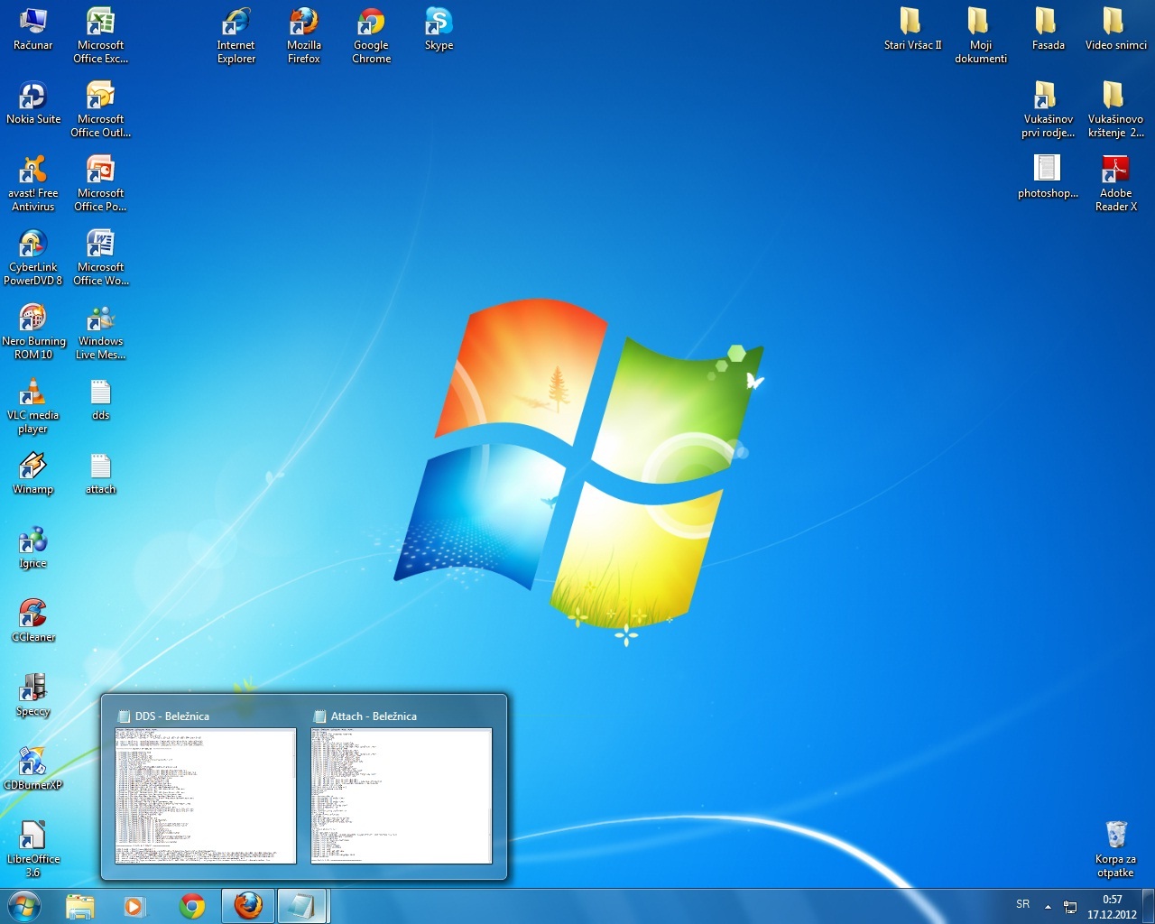Switch to the Attach - Beležnica preview thumbnail
The width and height of the screenshot is (1155, 924).
pos(402,795)
